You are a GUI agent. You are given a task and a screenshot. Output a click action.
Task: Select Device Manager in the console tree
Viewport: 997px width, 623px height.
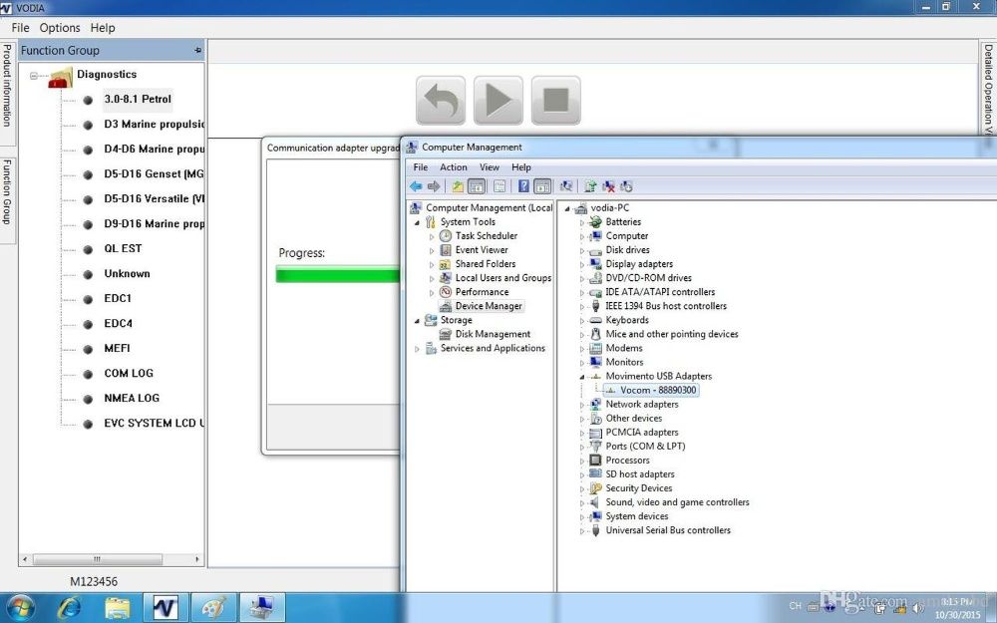pyautogui.click(x=489, y=306)
